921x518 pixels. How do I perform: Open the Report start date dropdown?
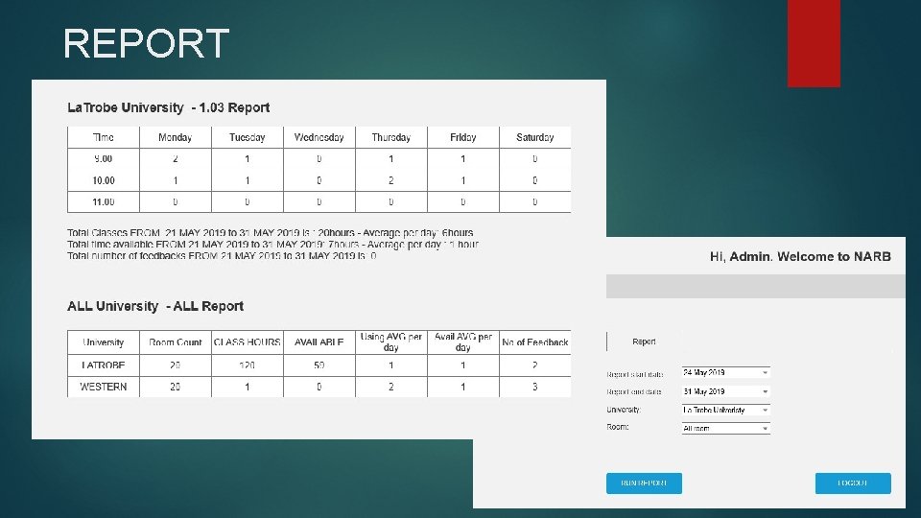(x=725, y=372)
